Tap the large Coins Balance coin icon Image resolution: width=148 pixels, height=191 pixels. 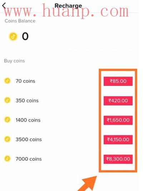(13, 36)
